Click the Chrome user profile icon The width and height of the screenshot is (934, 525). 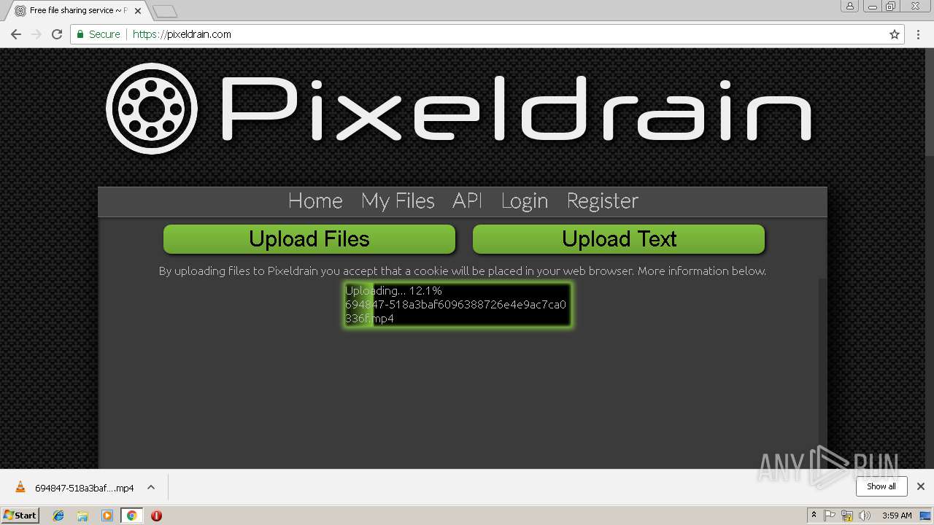[850, 6]
